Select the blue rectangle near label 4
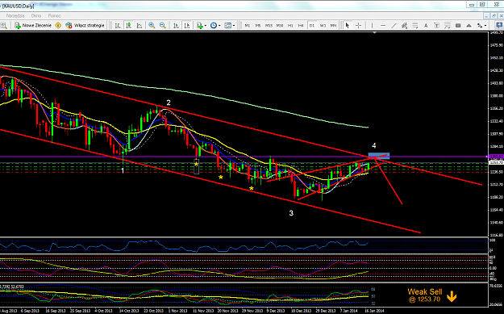Image resolution: width=504 pixels, height=314 pixels. tap(379, 156)
